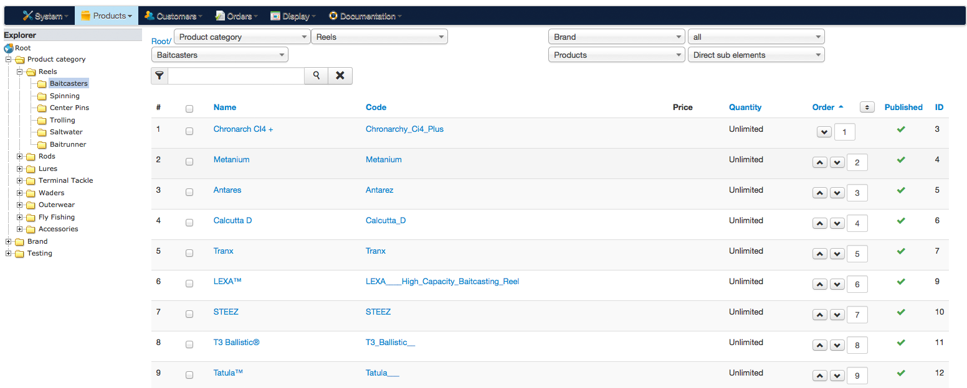Sort table by Quantity column

click(x=745, y=107)
